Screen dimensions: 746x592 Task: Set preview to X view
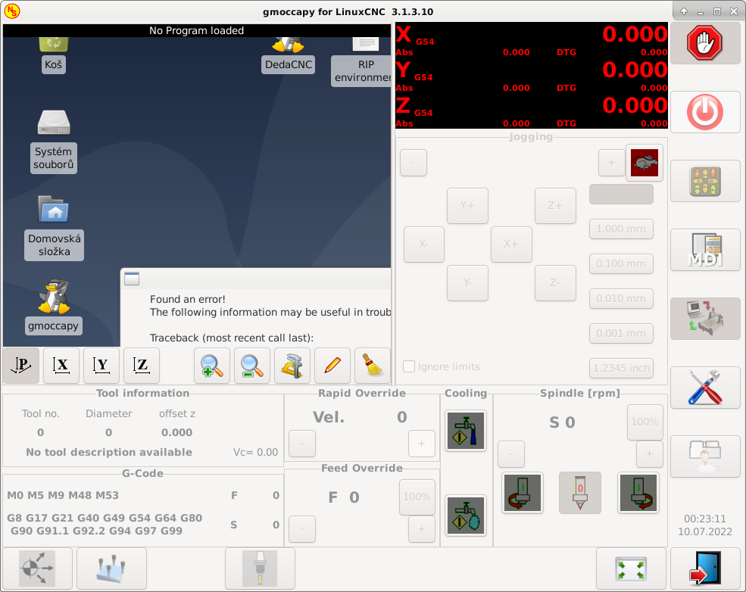point(61,366)
